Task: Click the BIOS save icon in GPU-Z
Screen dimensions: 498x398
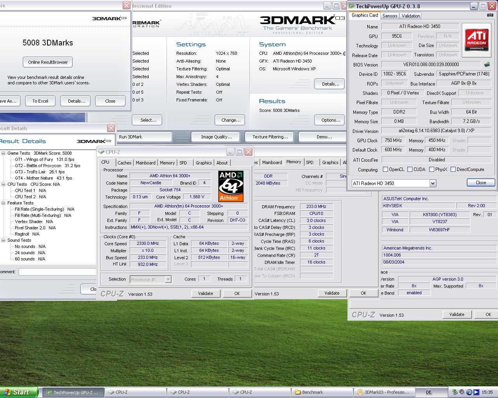Action: (487, 65)
